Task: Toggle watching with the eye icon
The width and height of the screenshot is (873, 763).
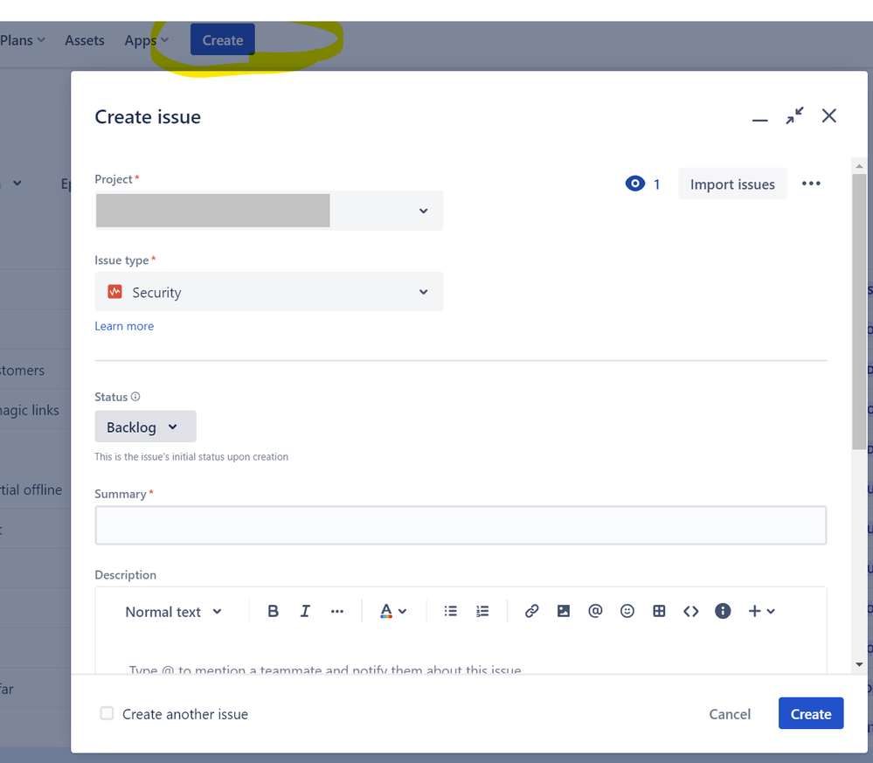Action: 634,184
